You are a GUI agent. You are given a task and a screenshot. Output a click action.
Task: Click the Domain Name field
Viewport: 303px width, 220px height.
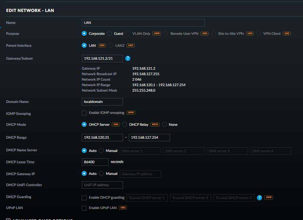pos(102,102)
